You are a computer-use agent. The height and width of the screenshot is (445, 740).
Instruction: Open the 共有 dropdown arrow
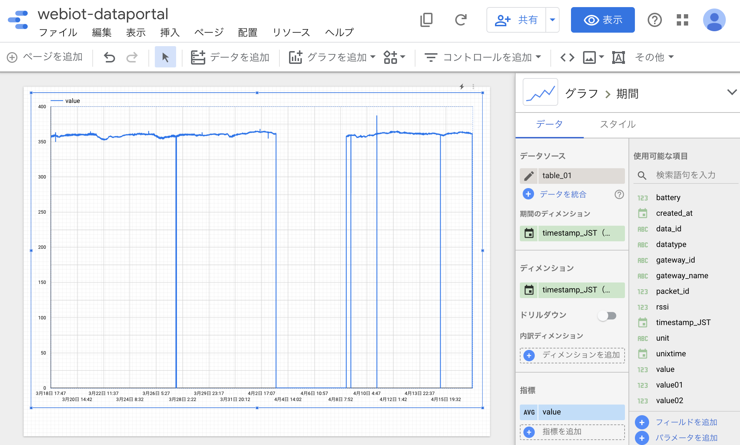click(x=553, y=20)
